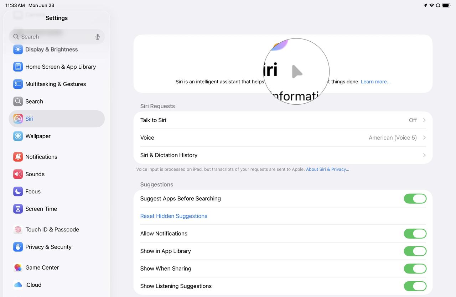
Task: Tap the Game Center icon
Action: (18, 267)
